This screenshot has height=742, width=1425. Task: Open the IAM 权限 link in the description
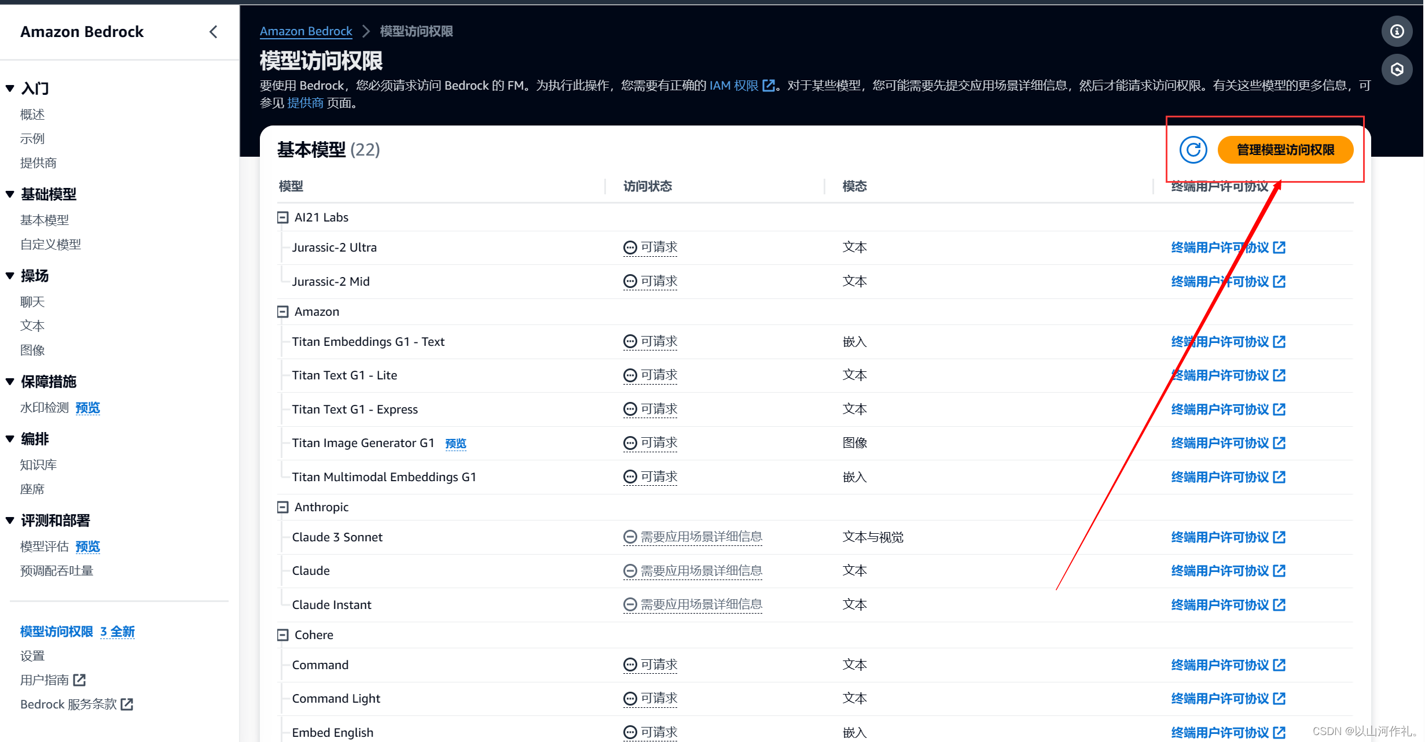(734, 86)
